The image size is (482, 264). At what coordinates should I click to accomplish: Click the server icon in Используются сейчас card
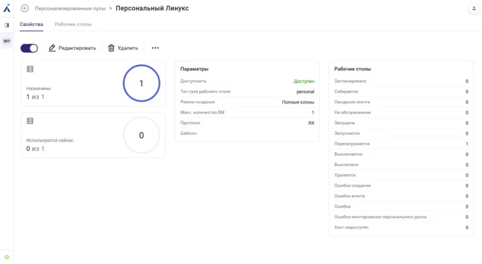30,121
